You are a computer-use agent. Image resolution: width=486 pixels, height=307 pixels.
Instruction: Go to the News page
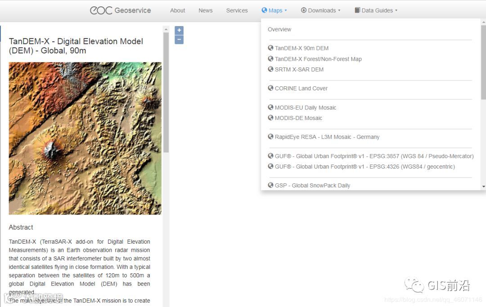206,10
